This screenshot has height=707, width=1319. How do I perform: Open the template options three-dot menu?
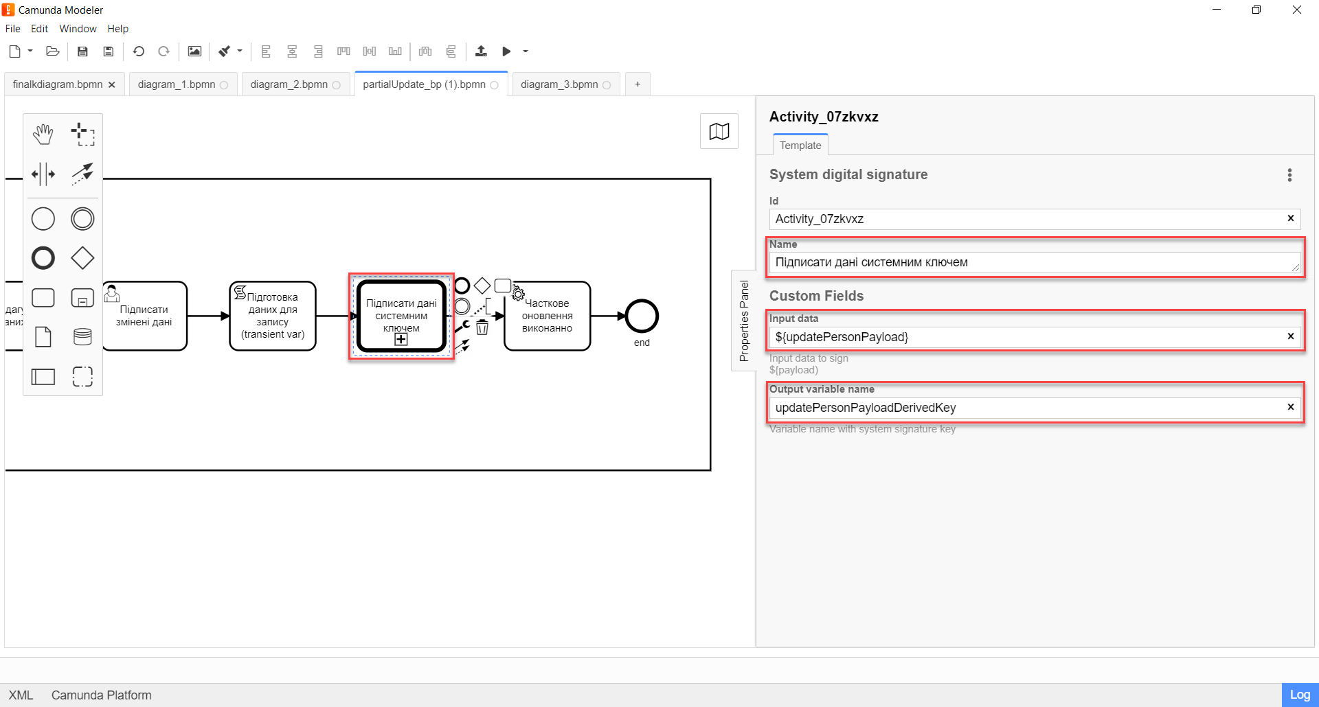pyautogui.click(x=1289, y=175)
